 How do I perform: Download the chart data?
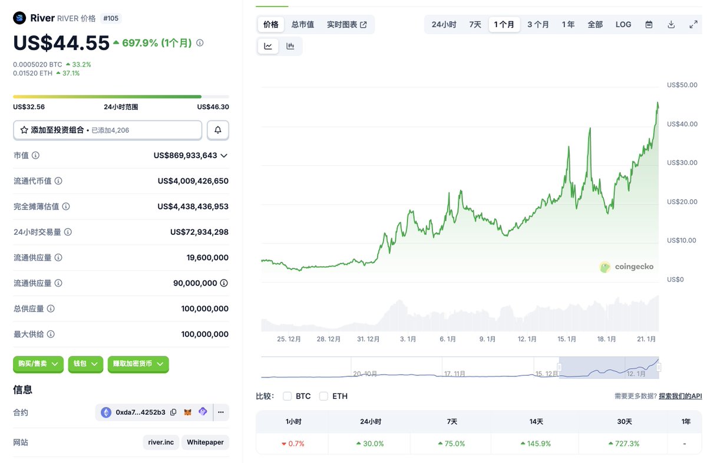point(671,25)
